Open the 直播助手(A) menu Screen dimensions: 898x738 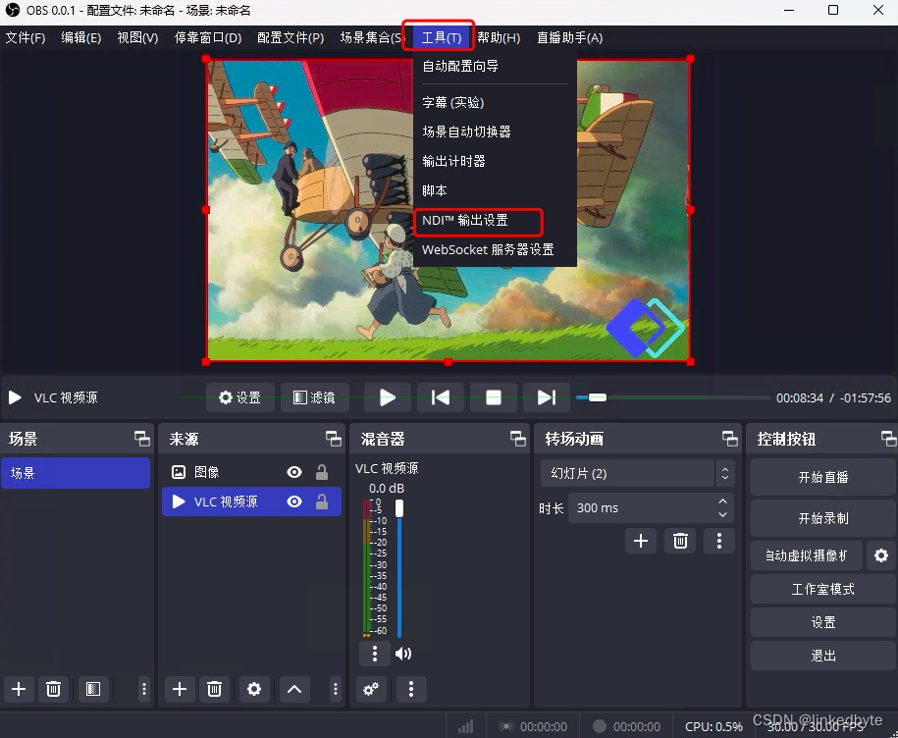569,38
